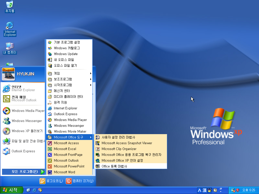Open 사용자 설정 관리 마법사
The height and width of the screenshot is (194, 259).
click(x=131, y=137)
